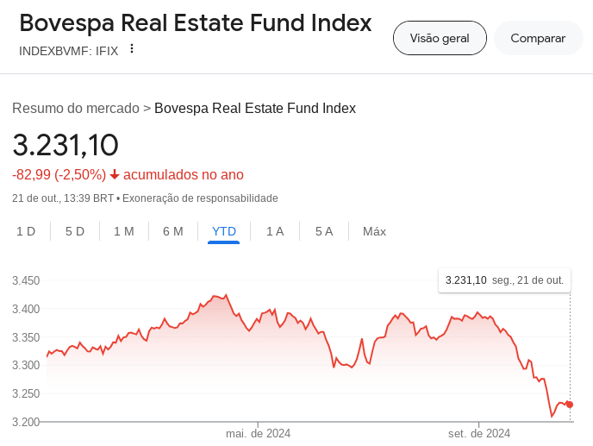Switch to the 1 A range
593x446 pixels.
[275, 231]
